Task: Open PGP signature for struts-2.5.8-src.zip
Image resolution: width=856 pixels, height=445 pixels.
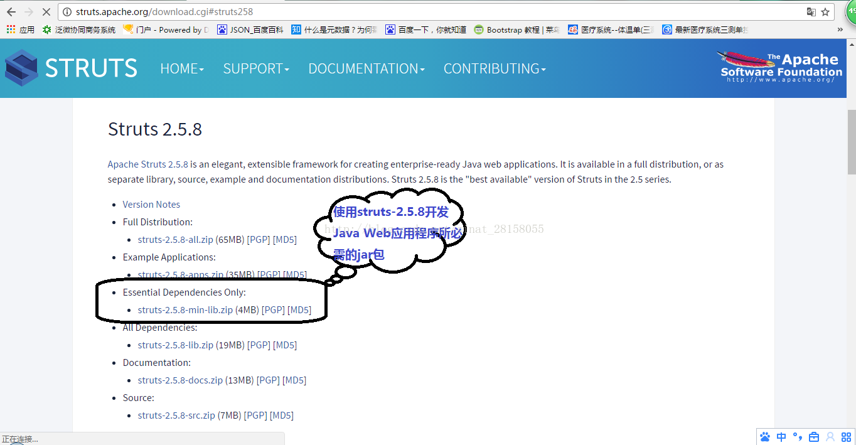Action: (255, 416)
